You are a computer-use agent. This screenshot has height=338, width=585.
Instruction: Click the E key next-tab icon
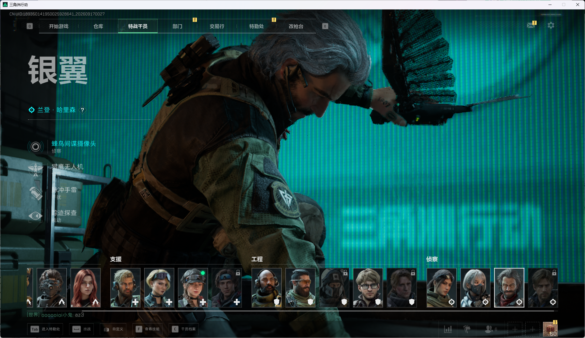coord(325,26)
